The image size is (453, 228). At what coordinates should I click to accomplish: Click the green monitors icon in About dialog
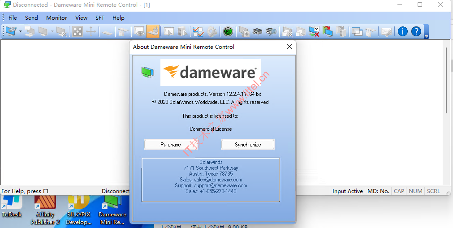147,72
